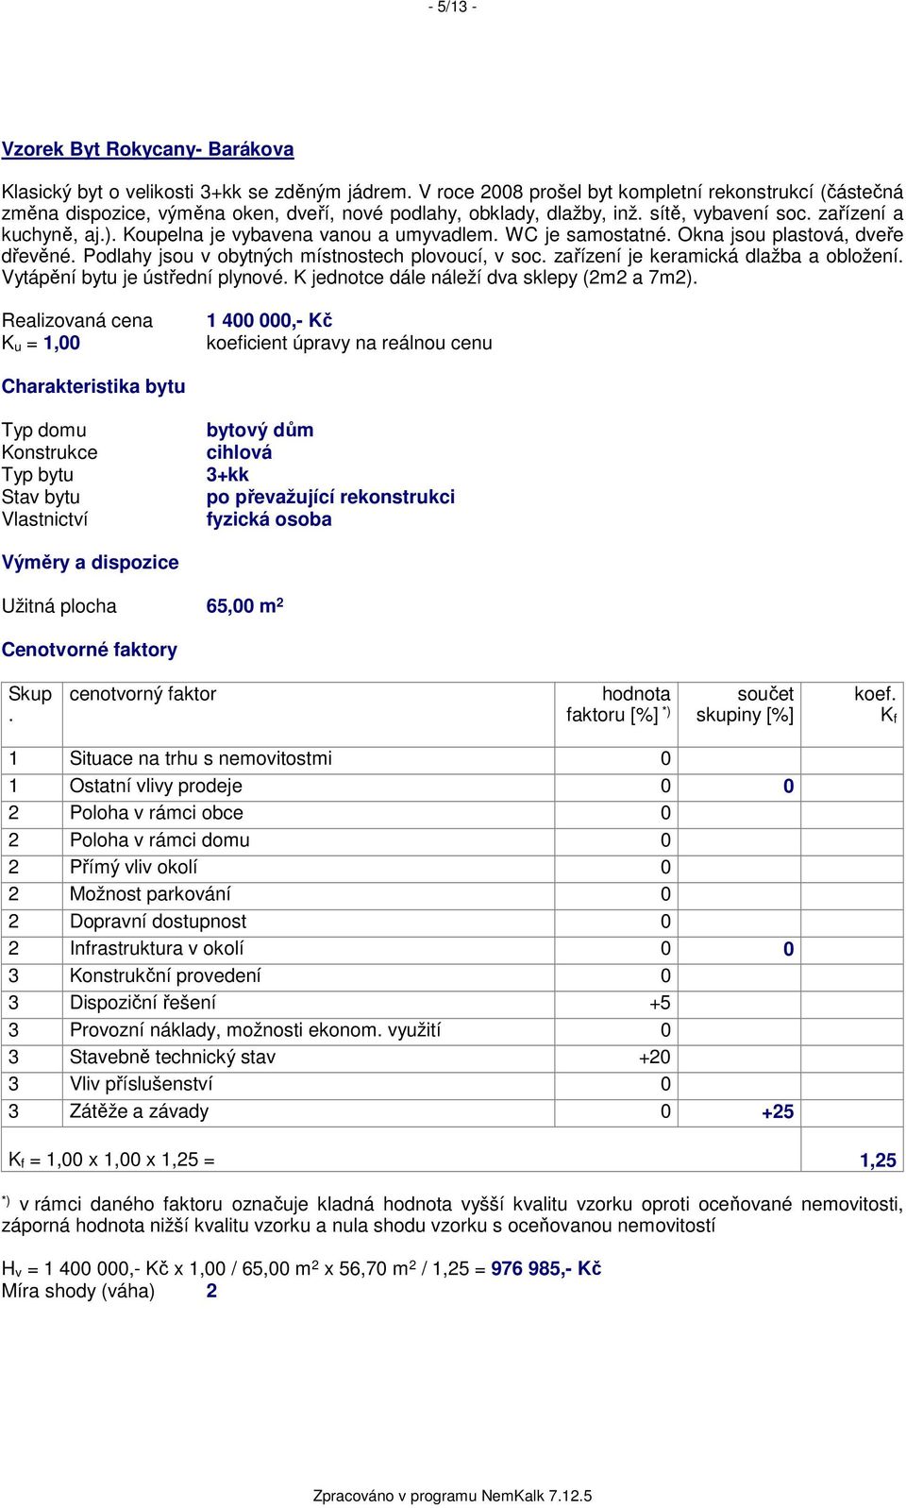The height and width of the screenshot is (1508, 906).
Task: Select the 'Přímý vliv okolí' row
Action: click(452, 867)
